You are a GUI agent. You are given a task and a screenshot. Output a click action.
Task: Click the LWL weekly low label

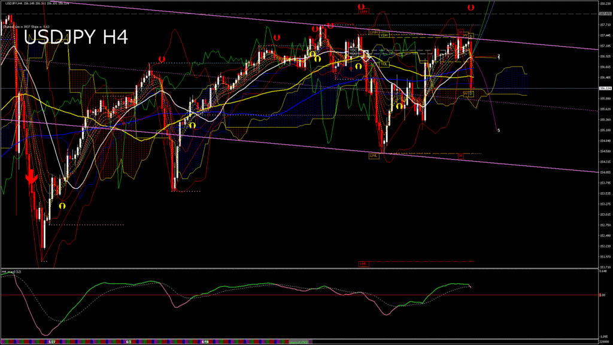click(x=374, y=155)
